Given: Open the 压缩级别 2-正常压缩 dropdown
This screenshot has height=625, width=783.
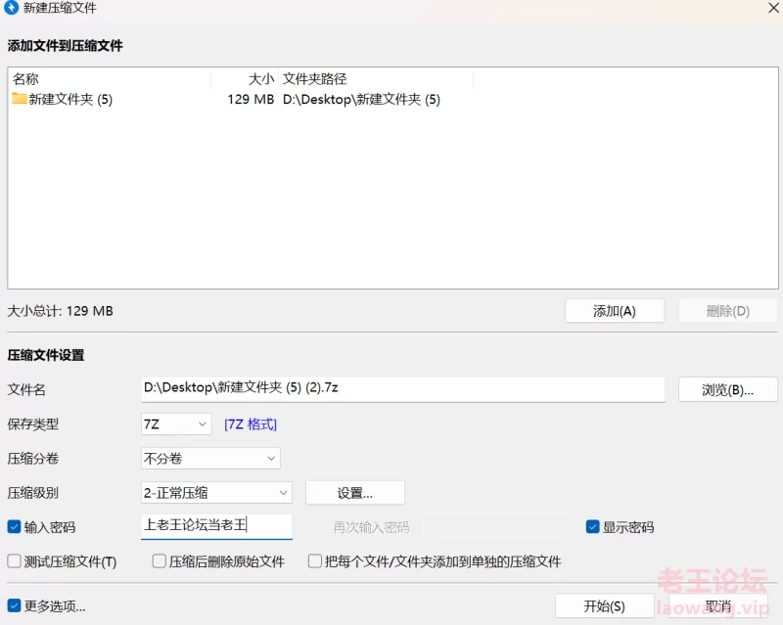Looking at the screenshot, I should coord(216,493).
